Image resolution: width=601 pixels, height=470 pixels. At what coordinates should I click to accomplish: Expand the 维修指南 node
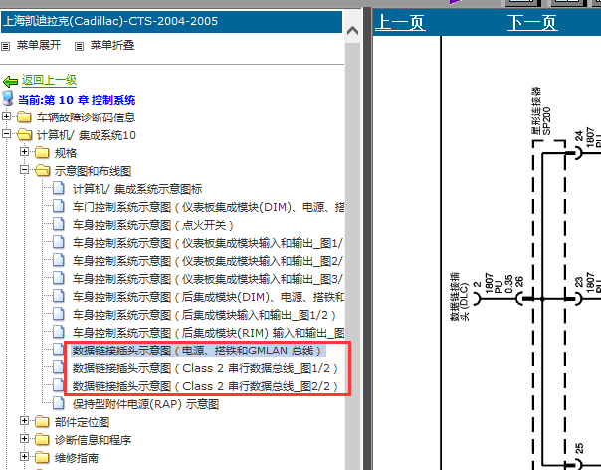(x=25, y=457)
